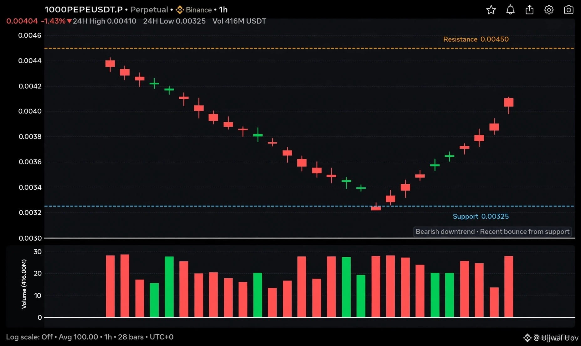This screenshot has height=346, width=581.
Task: Click the rightmost volume bar
Action: (x=509, y=286)
